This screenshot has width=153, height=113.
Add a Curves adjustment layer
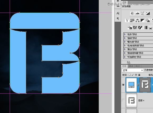[x=142, y=13]
